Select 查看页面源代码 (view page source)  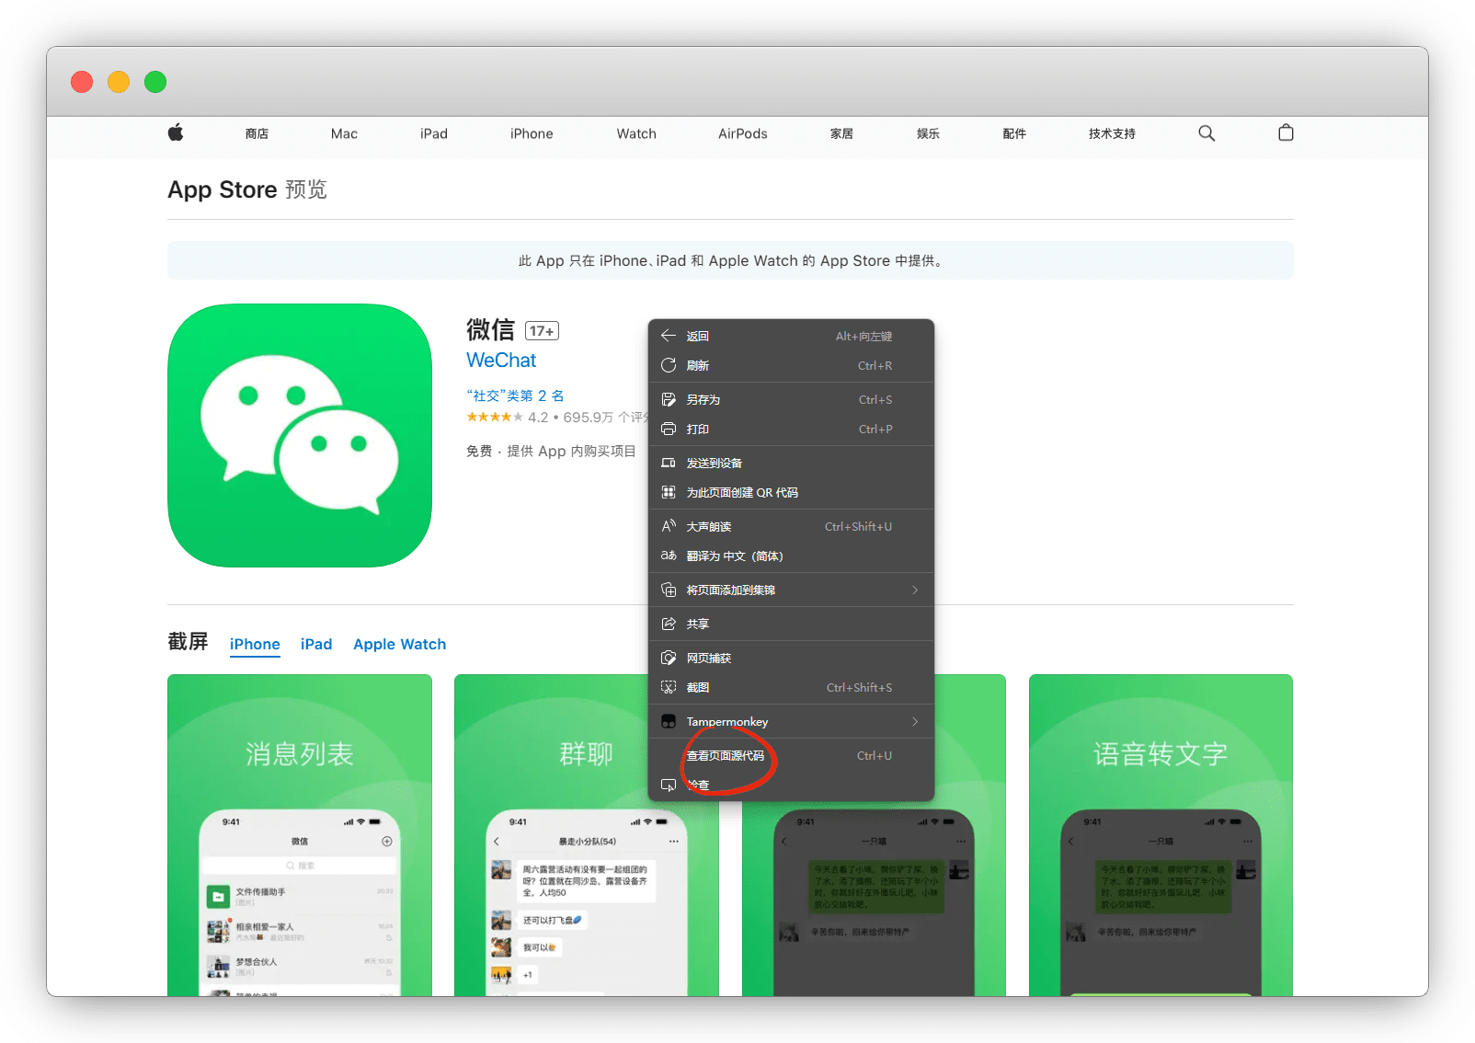tap(726, 756)
